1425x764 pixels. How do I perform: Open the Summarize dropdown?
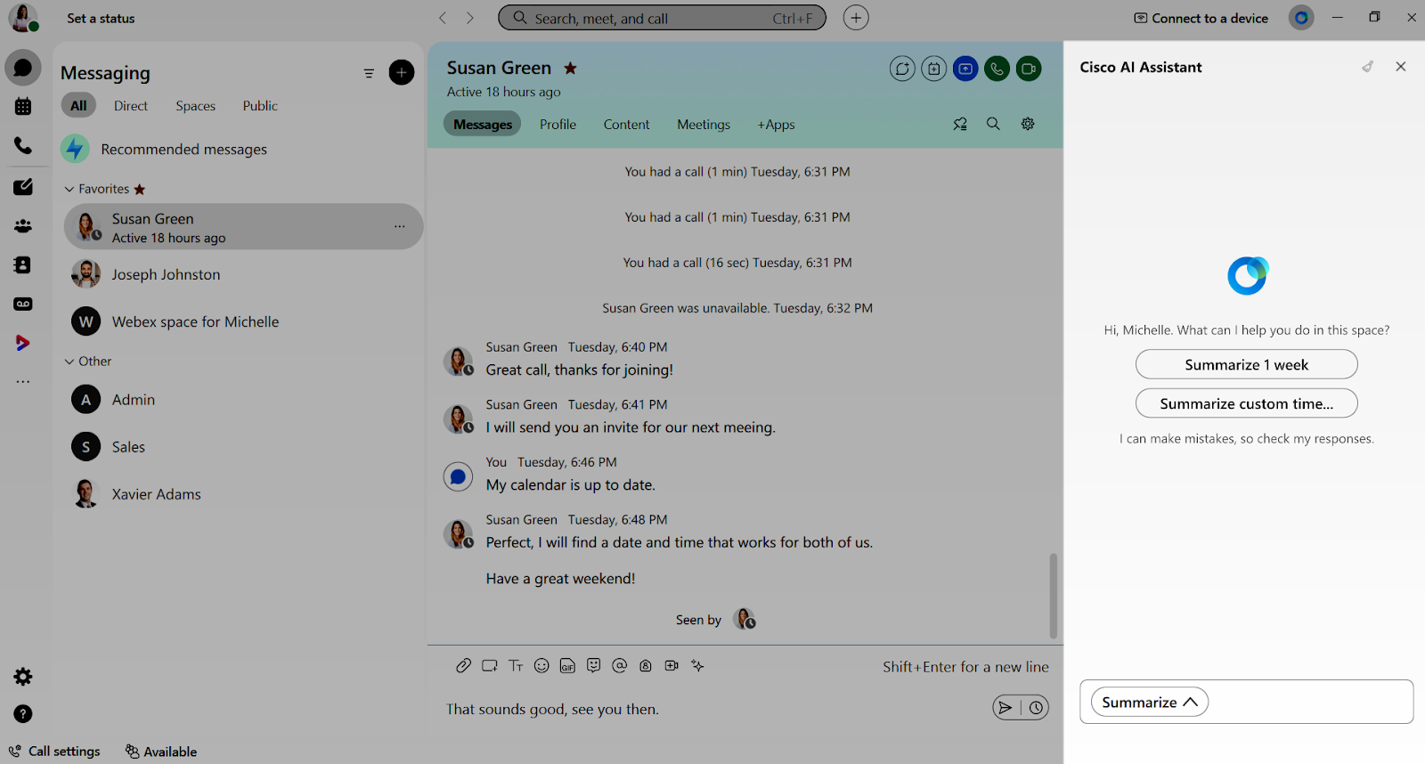click(1150, 703)
